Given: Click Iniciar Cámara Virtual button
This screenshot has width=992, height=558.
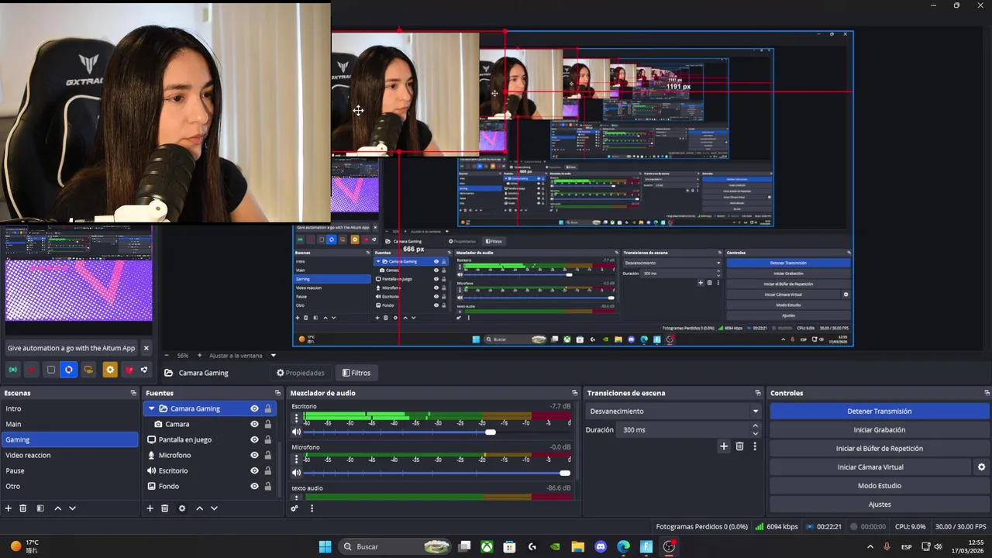Looking at the screenshot, I should (870, 467).
